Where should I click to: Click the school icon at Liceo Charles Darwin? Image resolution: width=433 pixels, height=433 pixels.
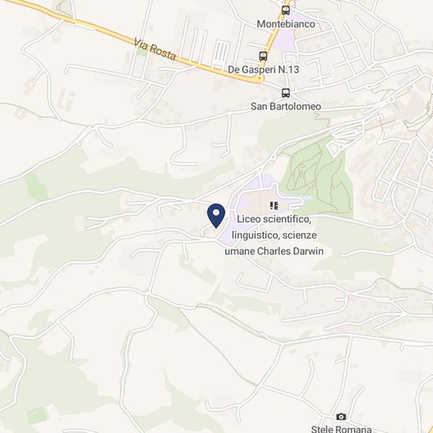point(274,205)
